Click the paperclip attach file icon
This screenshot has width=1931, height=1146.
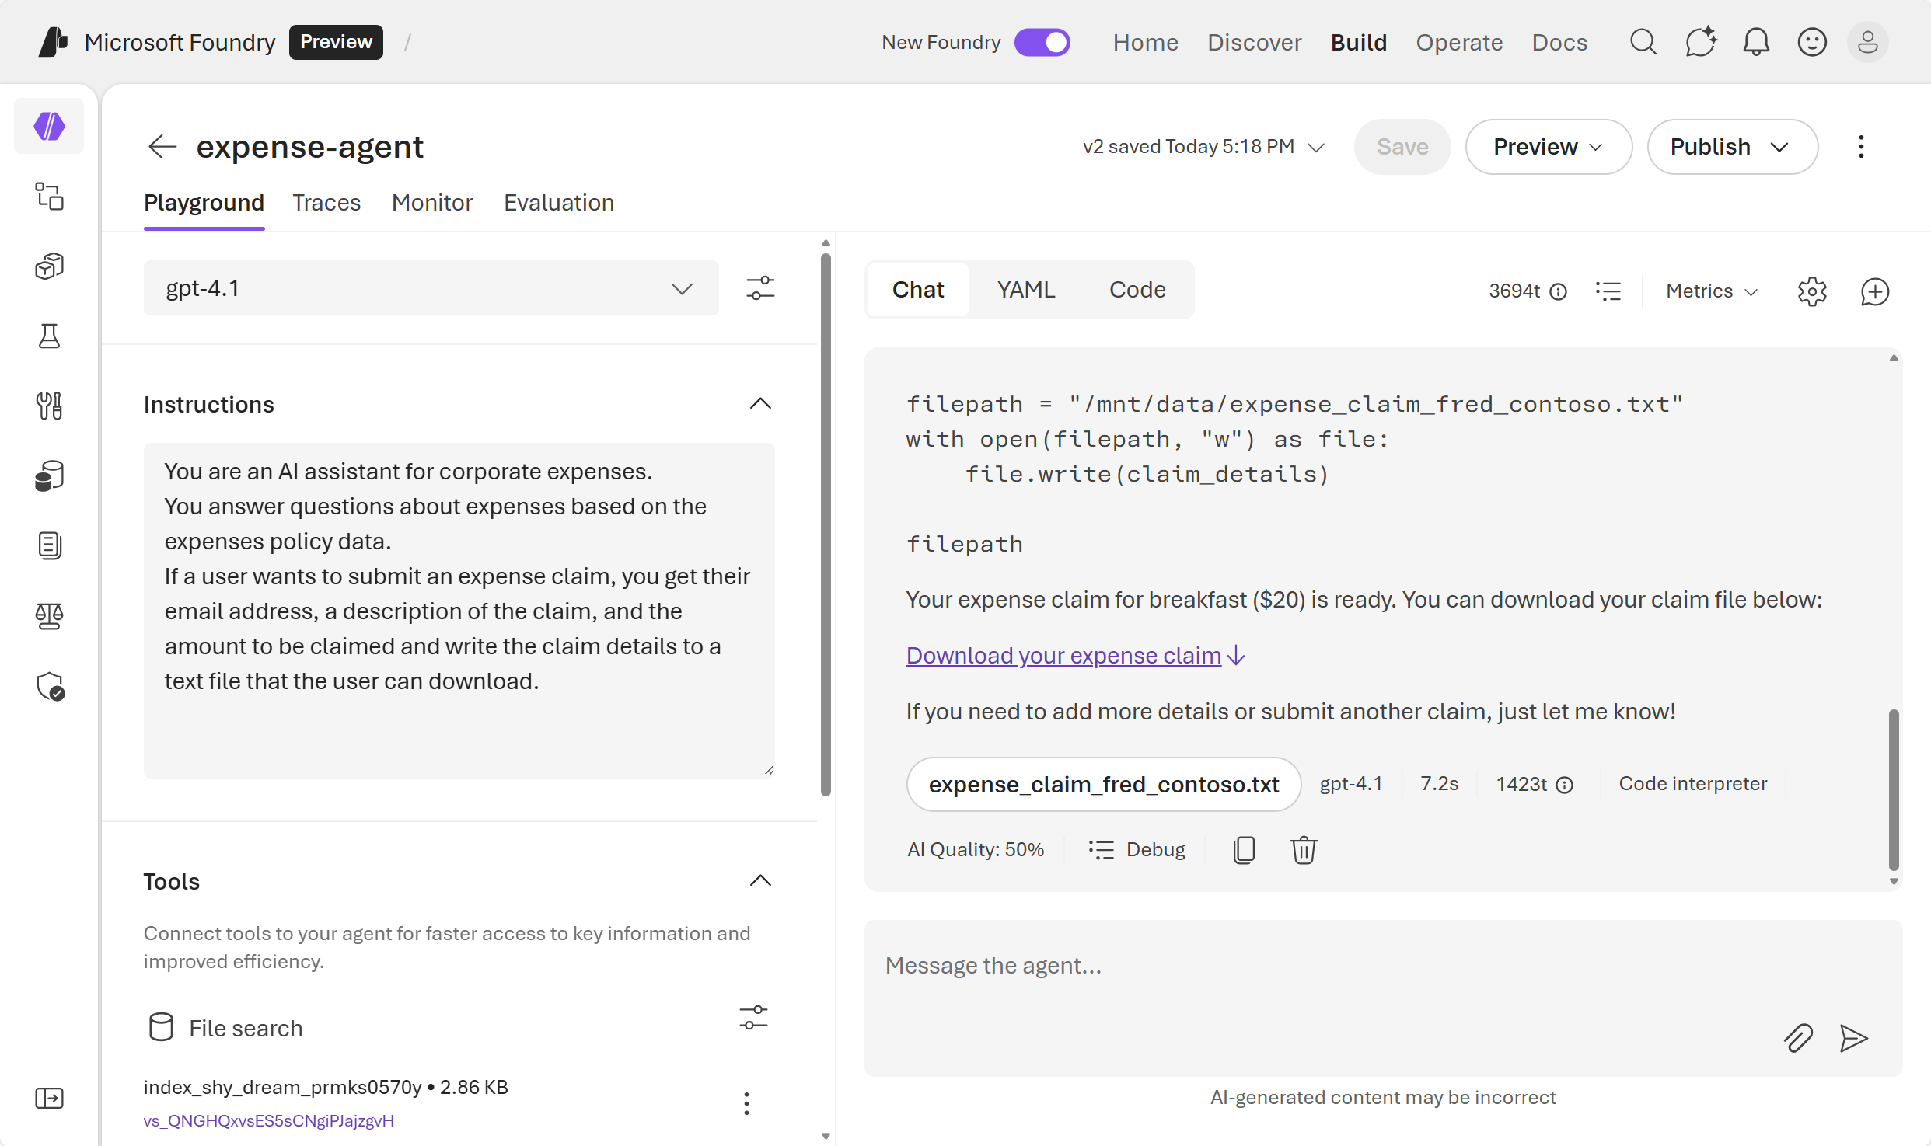(x=1798, y=1038)
